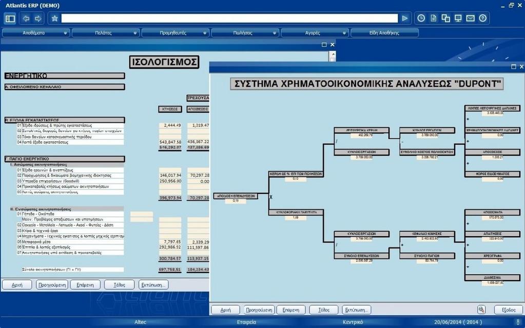Click the Α. ΟΦΕΙΛΟΜΕΝΟ ΚΕΦΑΛΑΙΟ heading
This screenshot has height=328, width=525.
click(x=65, y=87)
